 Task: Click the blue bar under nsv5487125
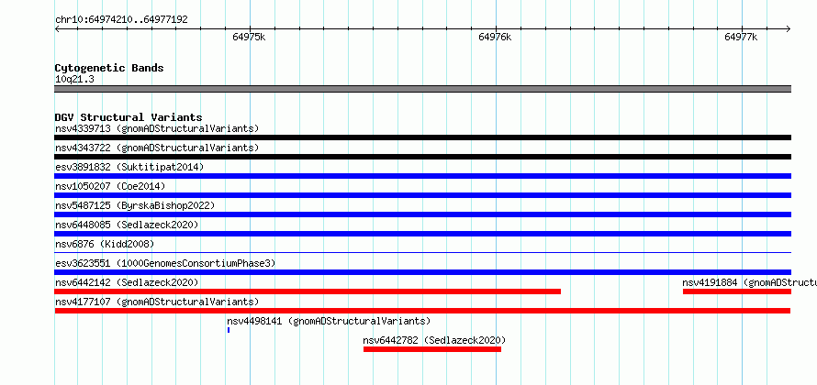pos(422,214)
